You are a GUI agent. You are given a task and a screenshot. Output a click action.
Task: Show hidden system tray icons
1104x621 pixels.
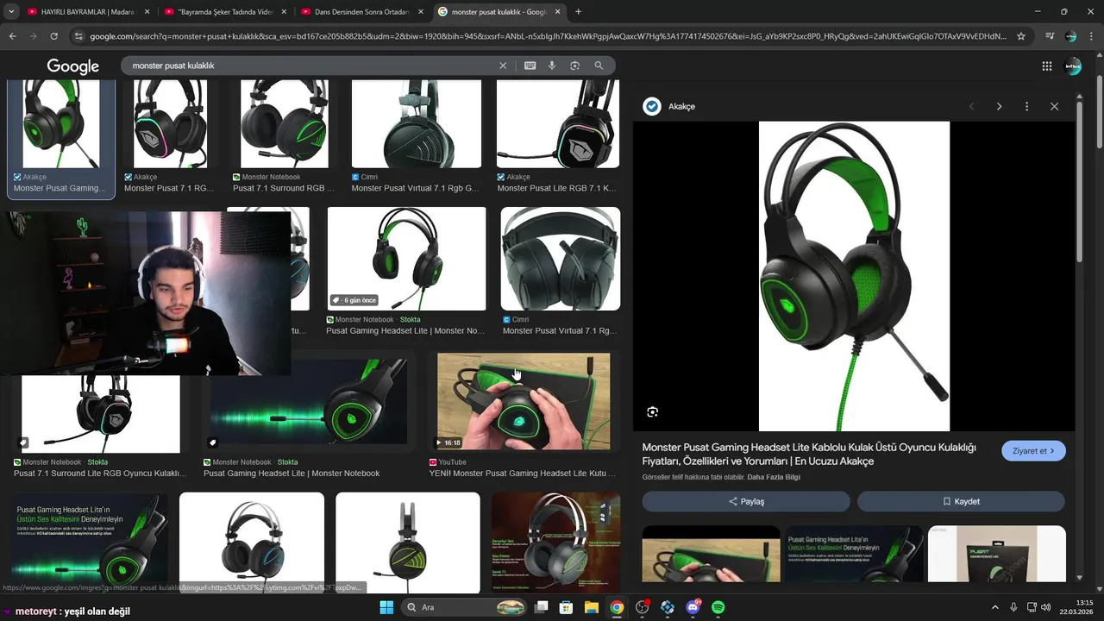click(x=994, y=607)
